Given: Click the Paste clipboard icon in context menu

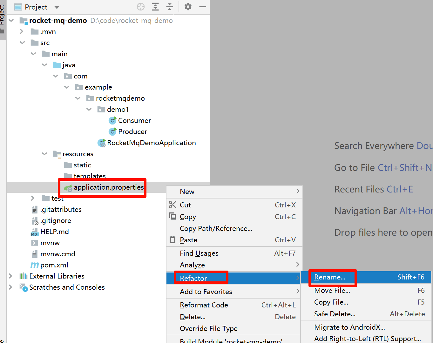Looking at the screenshot, I should click(173, 239).
